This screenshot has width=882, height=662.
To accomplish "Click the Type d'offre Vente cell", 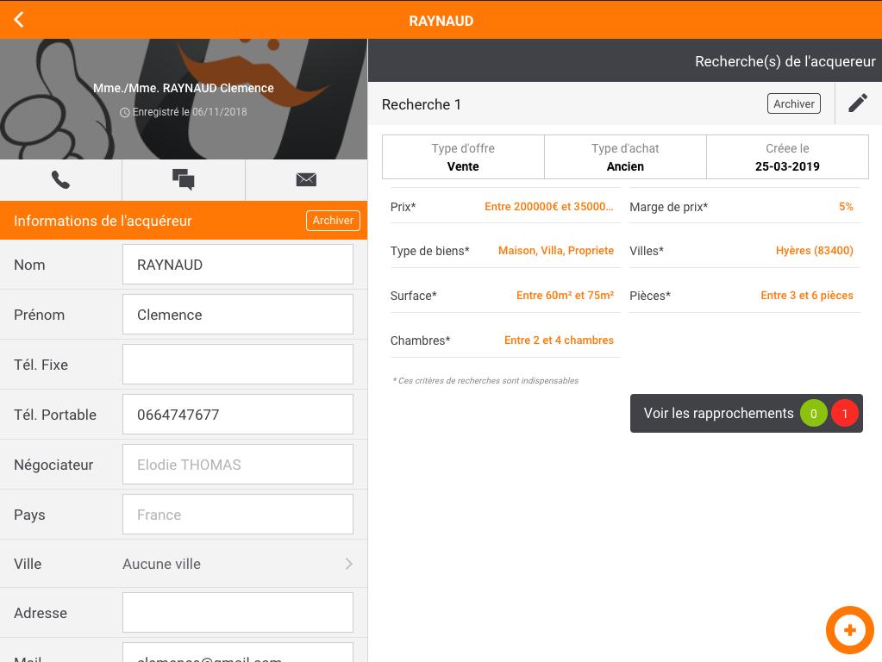I will pyautogui.click(x=463, y=157).
